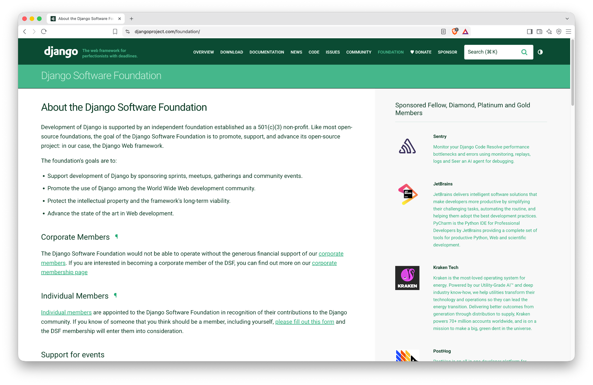Click the pilcrow anchor beside Individual Members
Viewport: 593px width, 385px height.
tap(115, 296)
